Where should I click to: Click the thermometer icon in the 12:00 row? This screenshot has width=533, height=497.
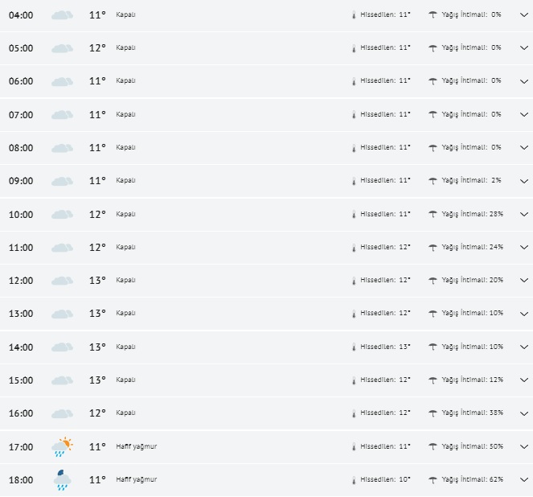(x=353, y=281)
